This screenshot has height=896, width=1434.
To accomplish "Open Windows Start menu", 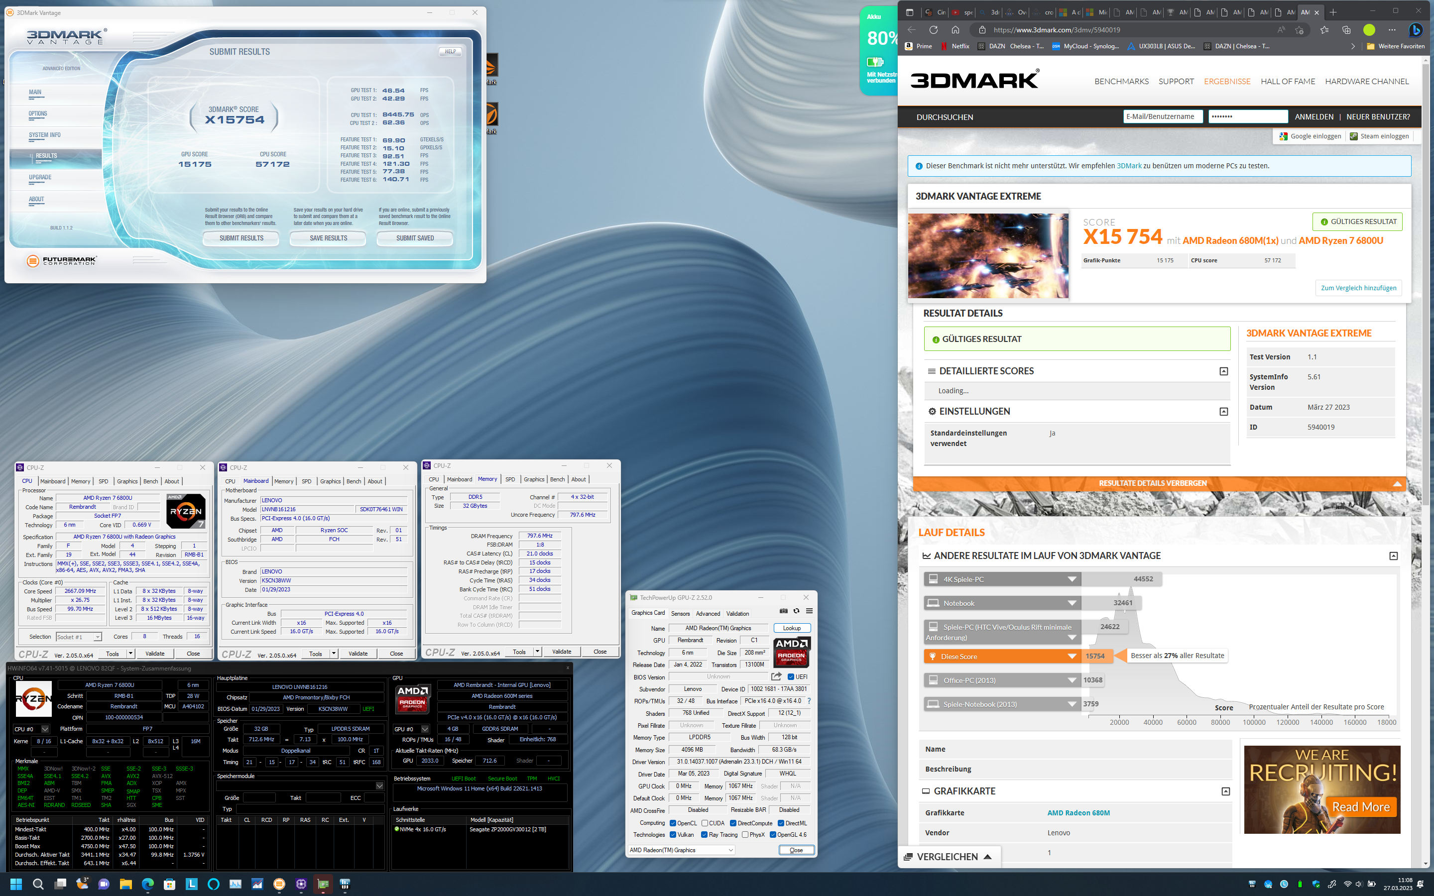I will coord(16,884).
